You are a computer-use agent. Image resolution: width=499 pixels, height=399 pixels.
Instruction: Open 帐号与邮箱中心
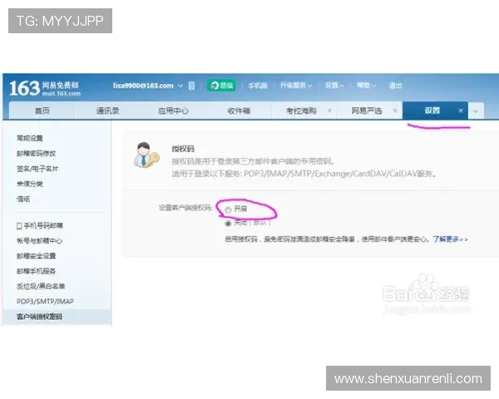[x=39, y=241]
